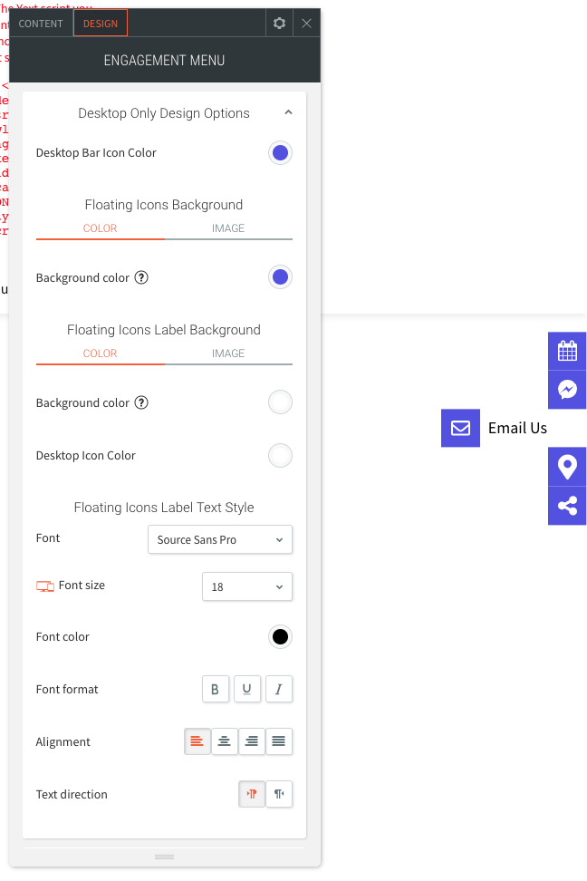Toggle underline font format
The height and width of the screenshot is (881, 587).
tap(246, 690)
